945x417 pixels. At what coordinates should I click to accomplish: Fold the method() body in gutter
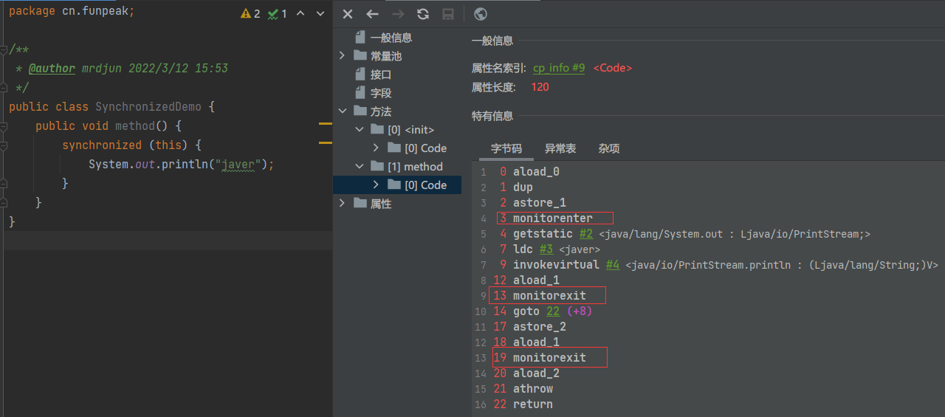[4, 126]
